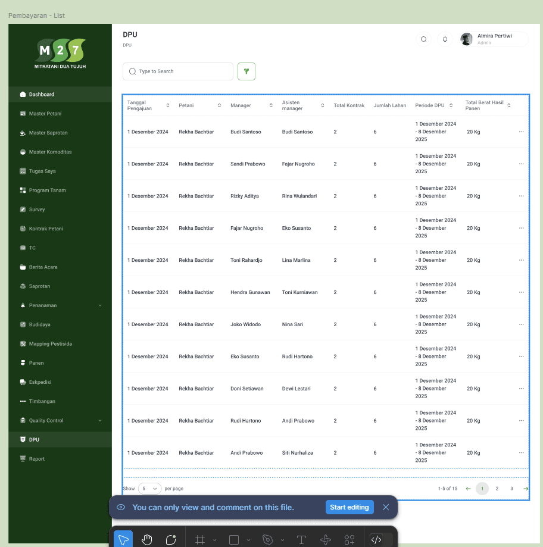Open row actions for Hendra Gunawan
The image size is (543, 547).
[x=522, y=292]
